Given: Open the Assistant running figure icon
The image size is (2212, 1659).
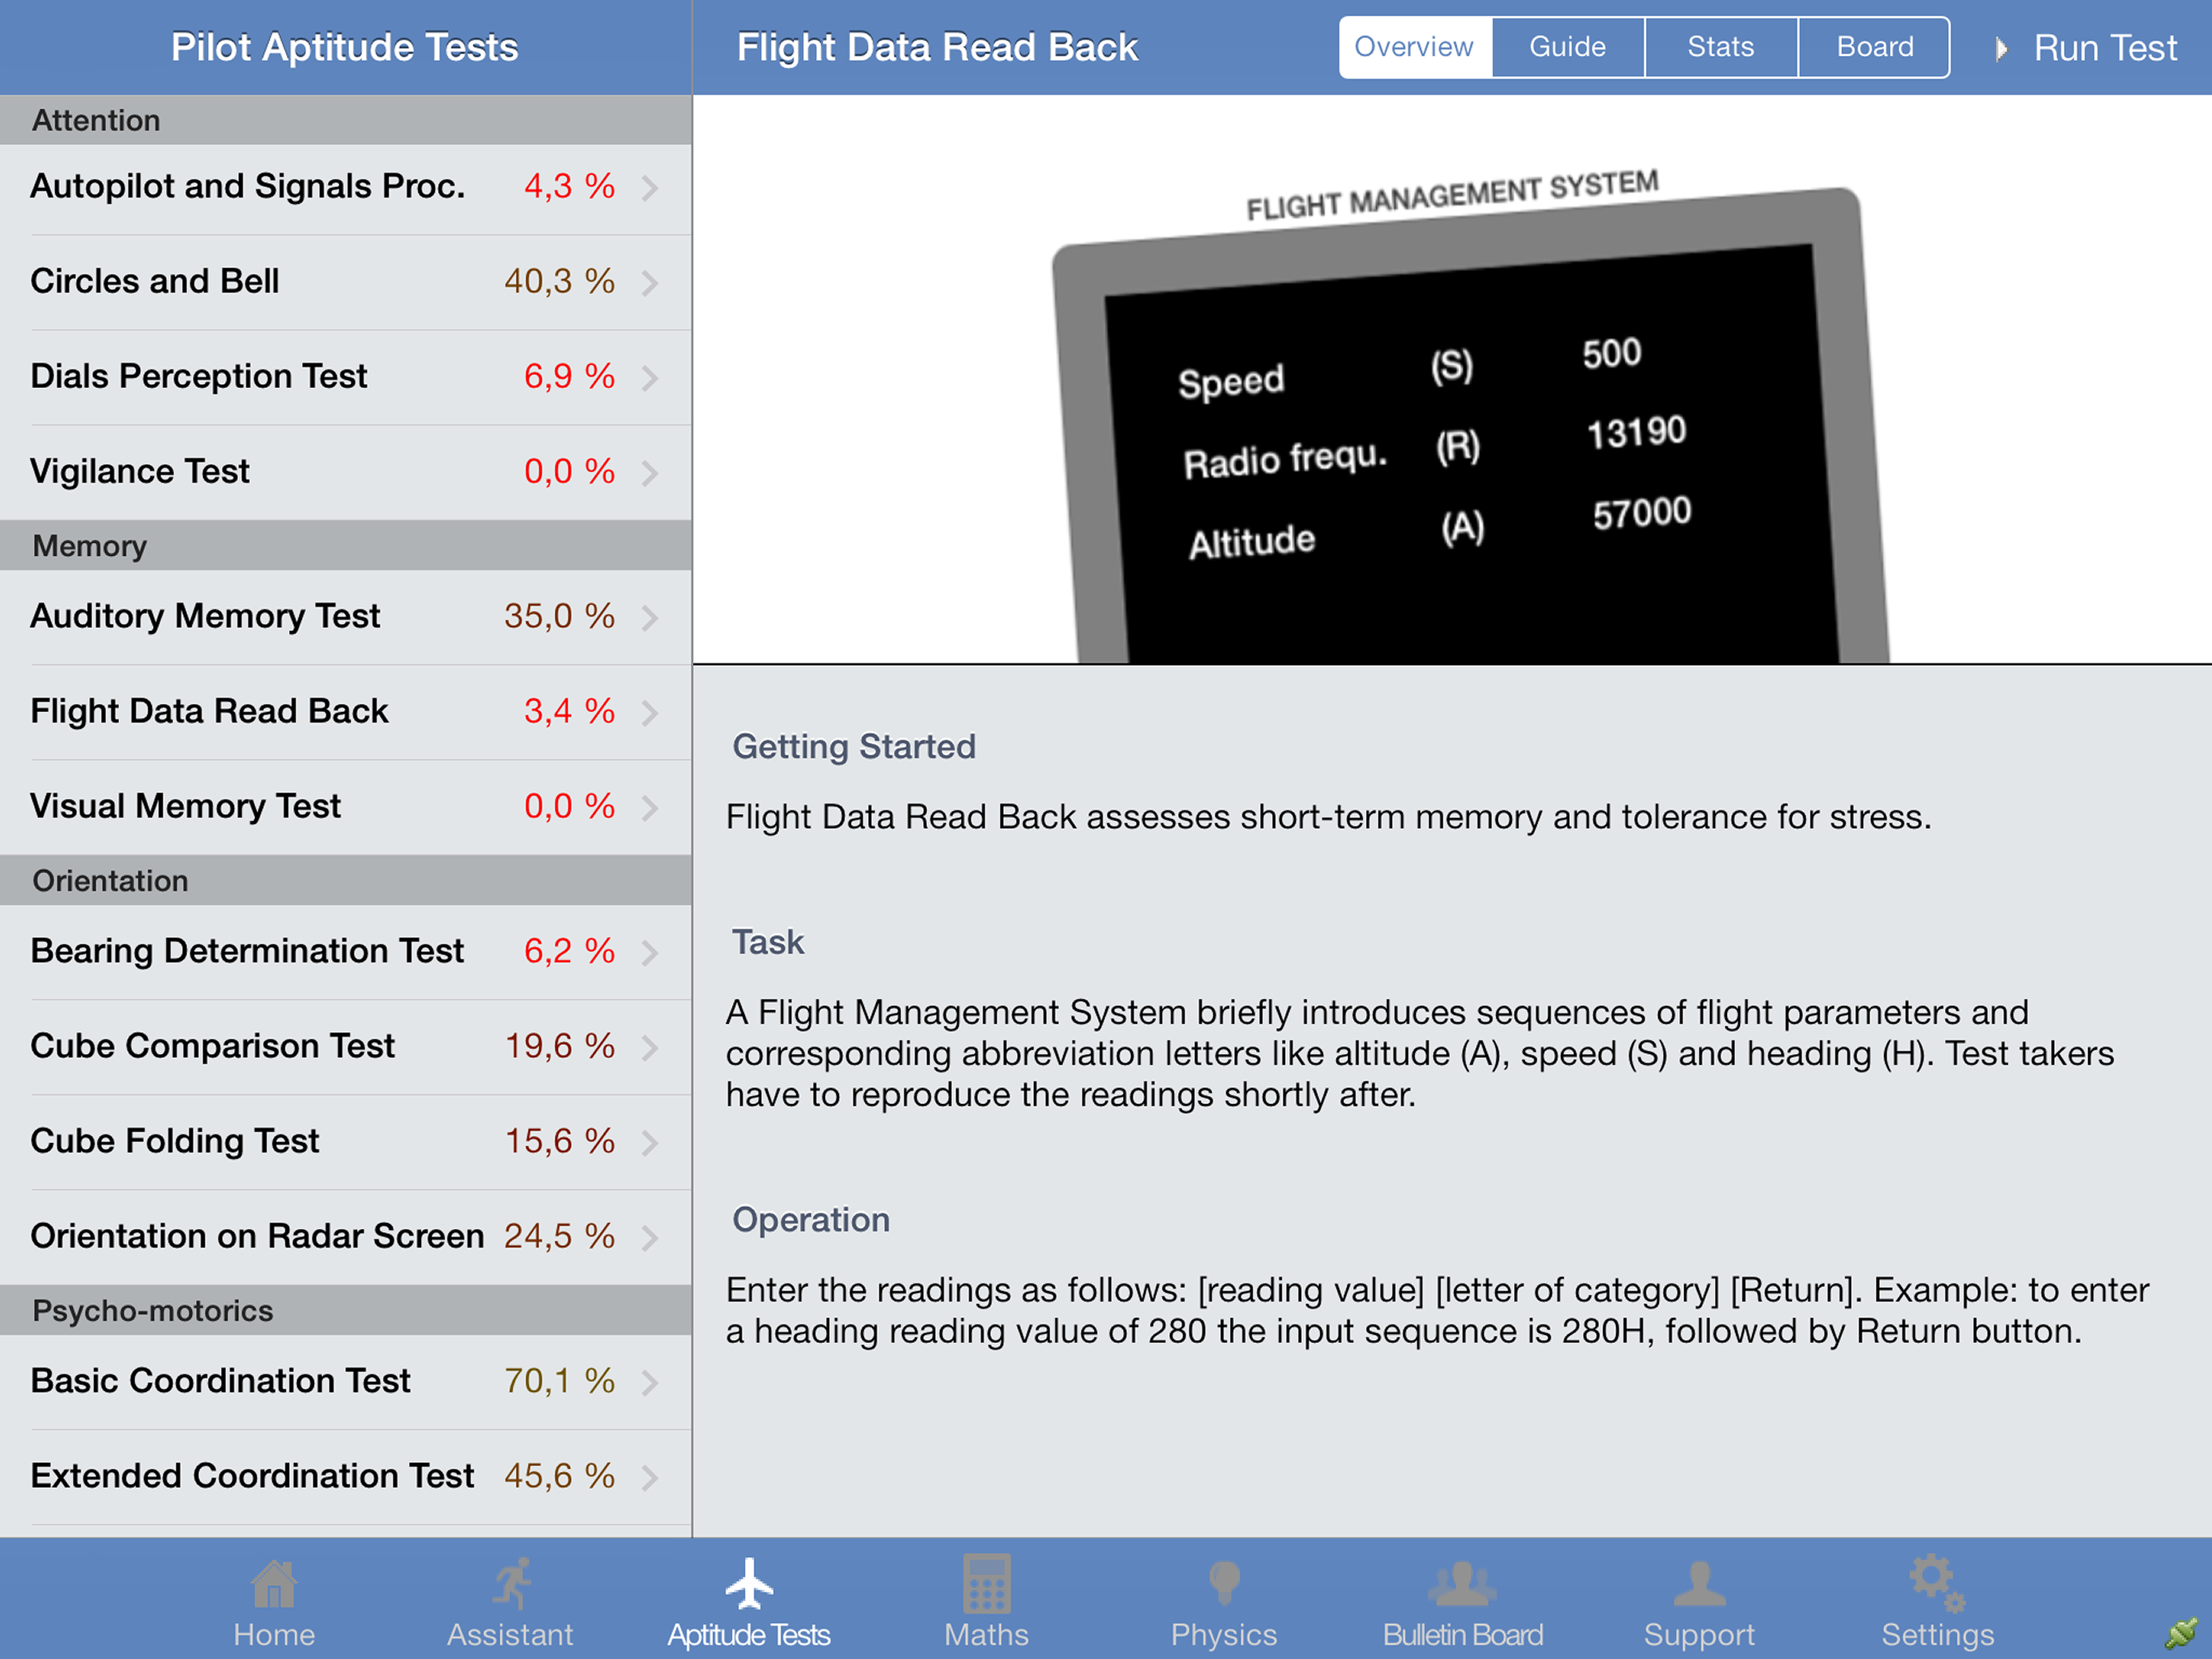Looking at the screenshot, I should [511, 1585].
